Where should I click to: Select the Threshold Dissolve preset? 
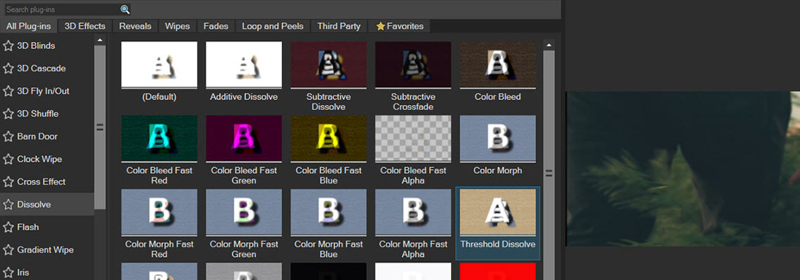pyautogui.click(x=497, y=212)
